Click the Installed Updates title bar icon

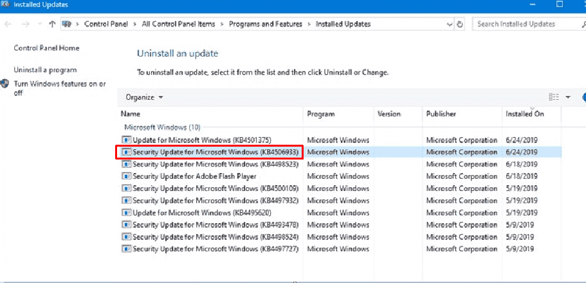coord(5,5)
